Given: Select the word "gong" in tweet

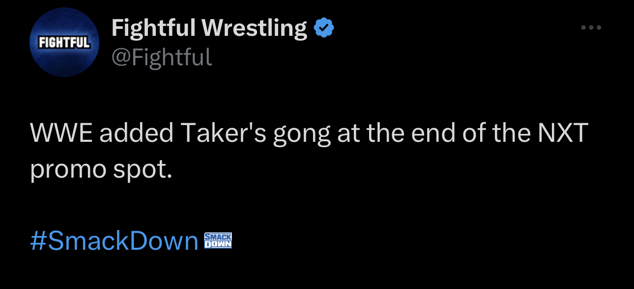Looking at the screenshot, I should pos(302,136).
